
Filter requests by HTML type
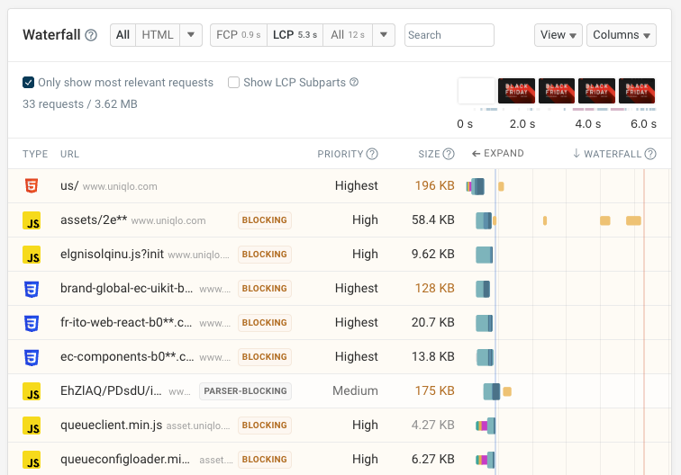(x=157, y=35)
